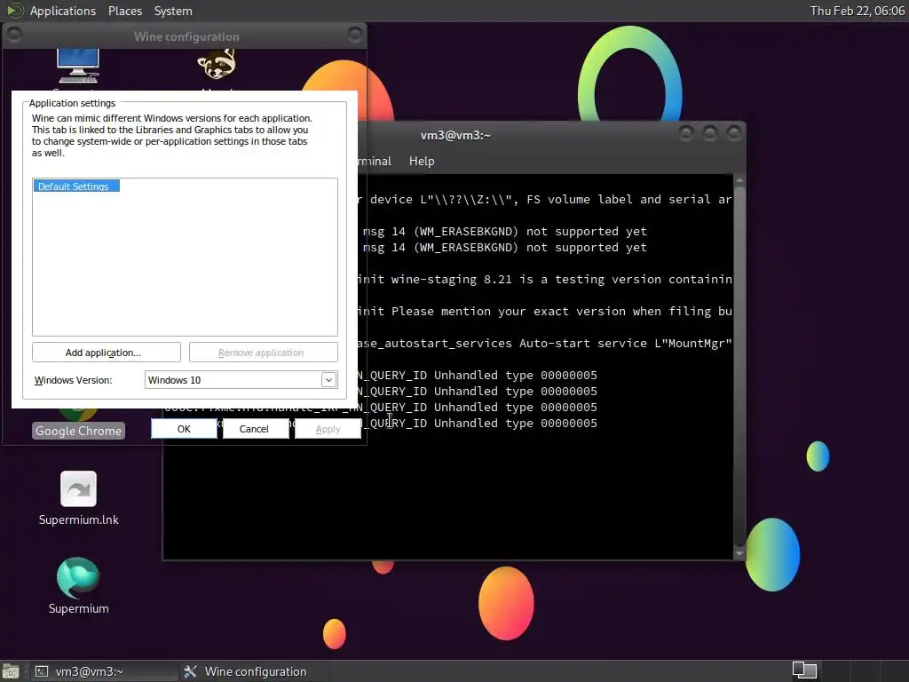Click the clock showing Thu Feb 22
Image resolution: width=909 pixels, height=682 pixels.
click(857, 11)
